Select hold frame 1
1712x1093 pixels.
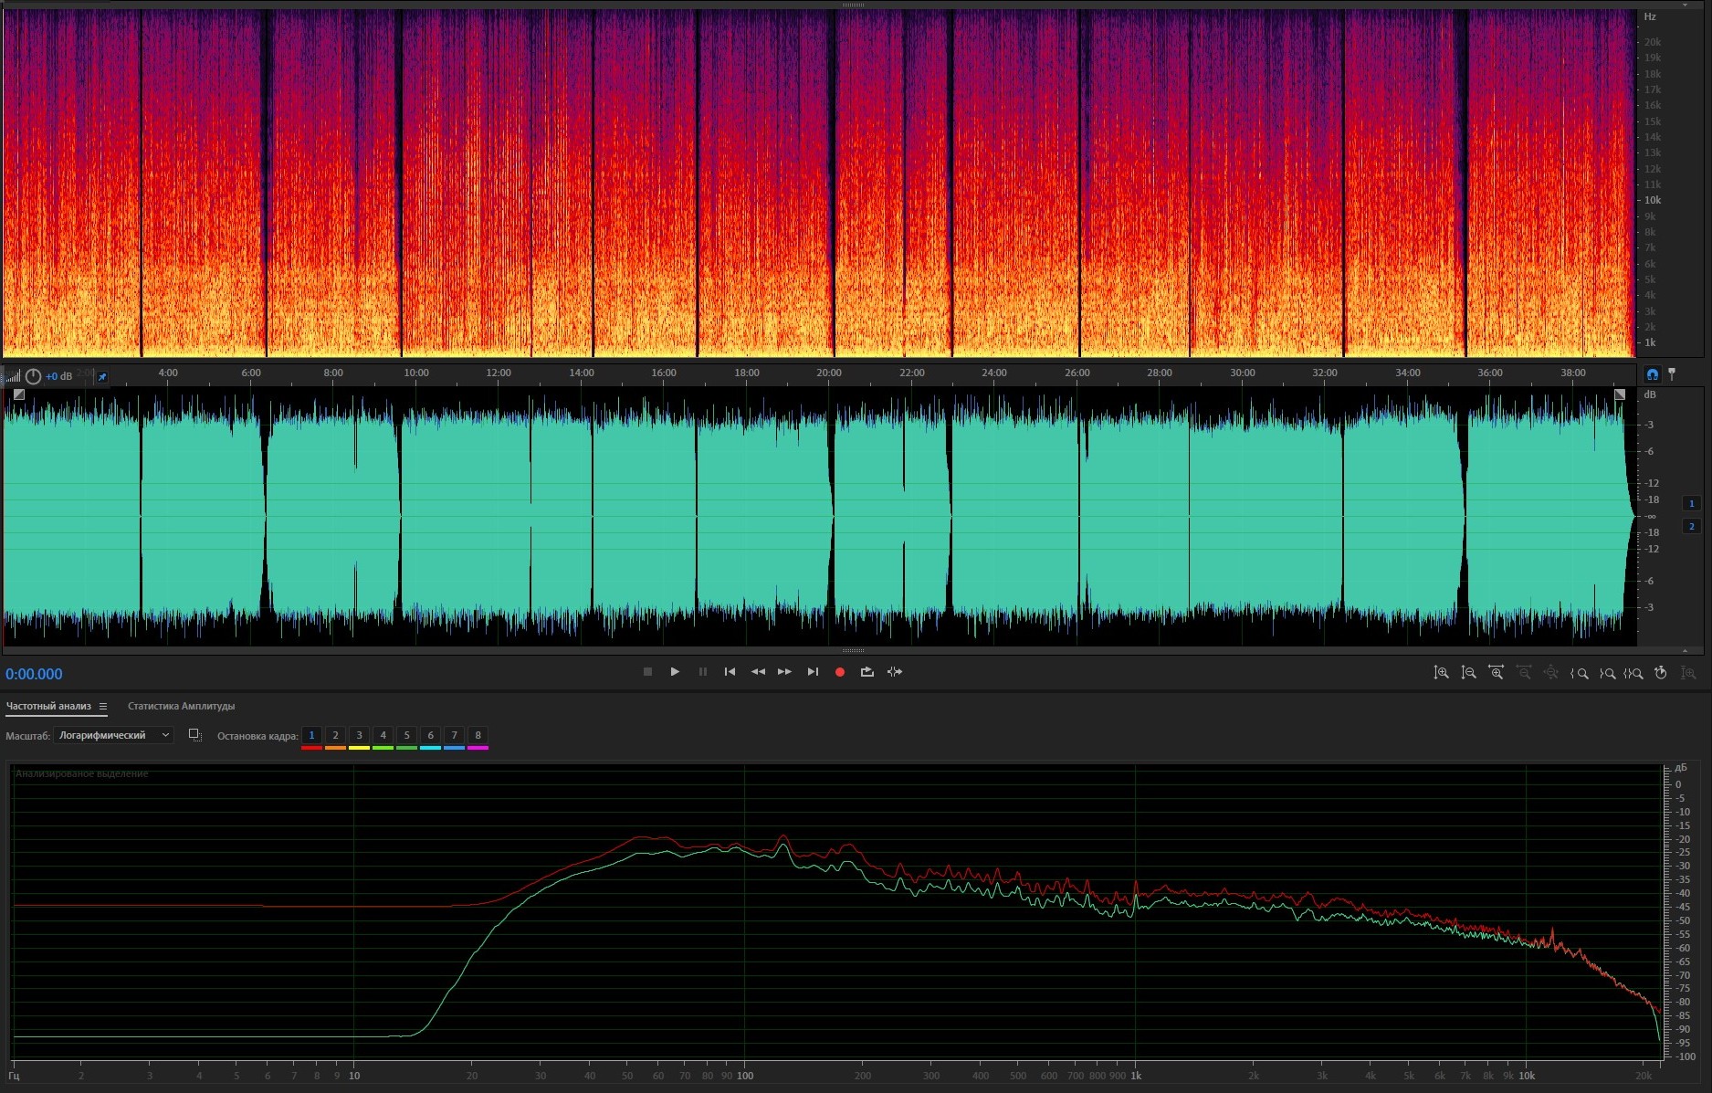311,736
